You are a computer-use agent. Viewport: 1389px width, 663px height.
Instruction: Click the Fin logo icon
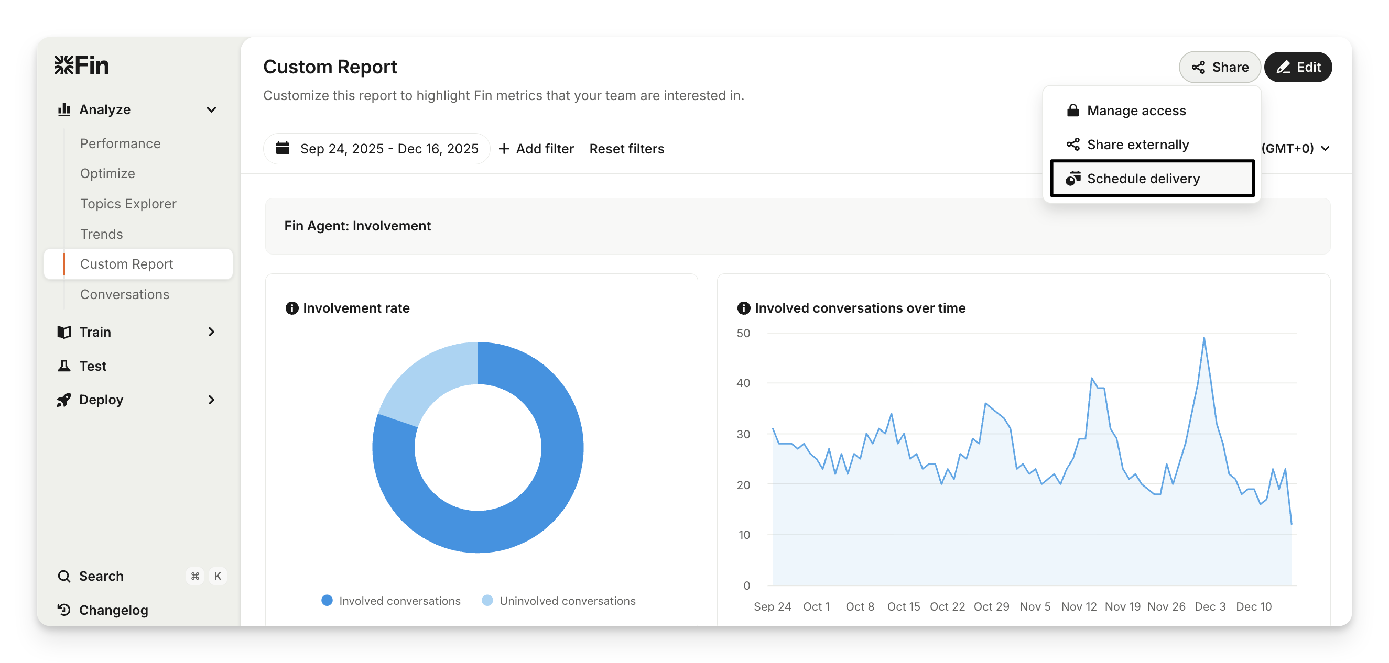coord(63,65)
